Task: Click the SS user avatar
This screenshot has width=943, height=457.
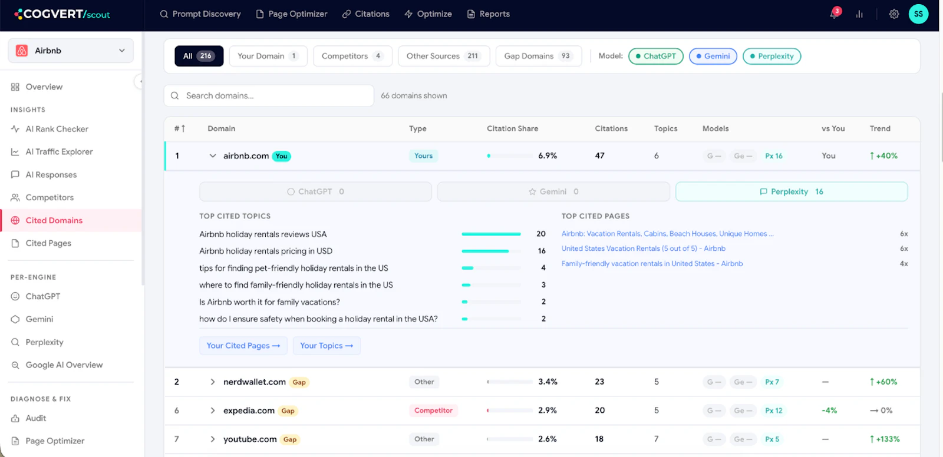Action: [x=918, y=14]
